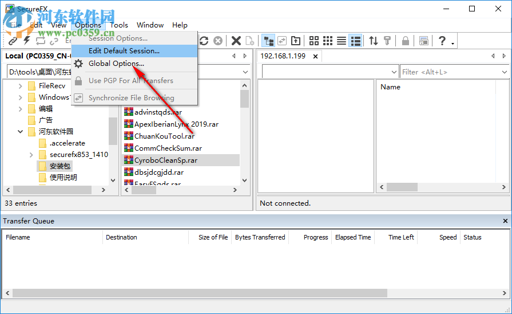Screen dimensions: 512x314
Task: Open the local path dropdown arrow
Action: pos(245,72)
